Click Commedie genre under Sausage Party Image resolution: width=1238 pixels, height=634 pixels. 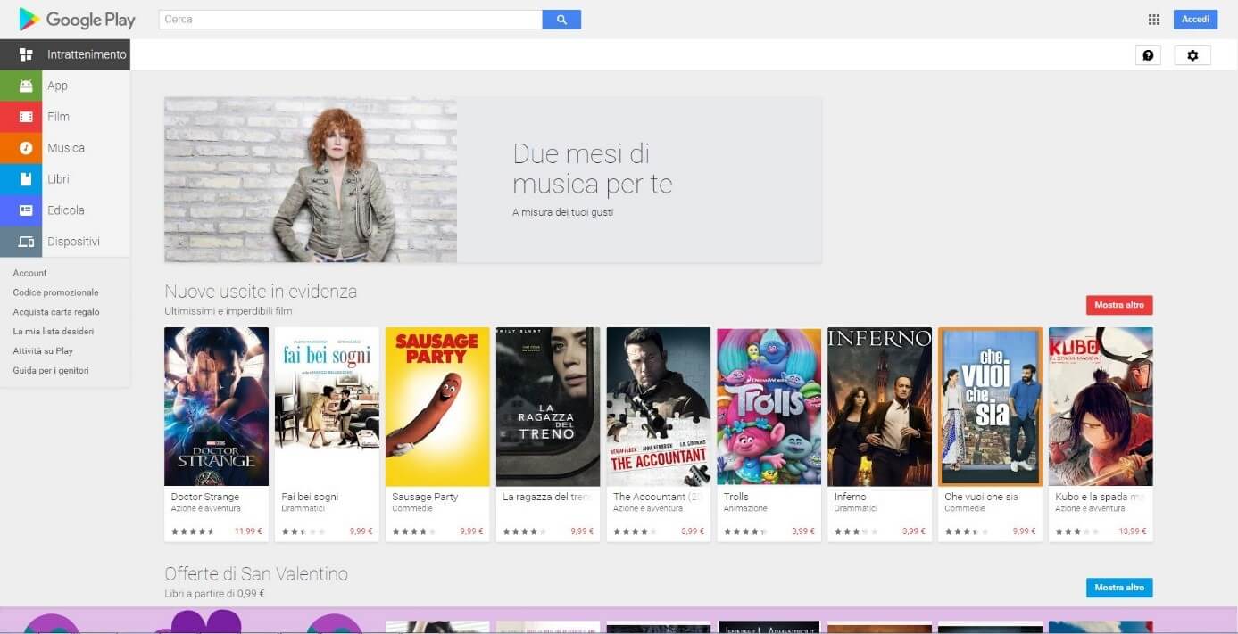(412, 509)
